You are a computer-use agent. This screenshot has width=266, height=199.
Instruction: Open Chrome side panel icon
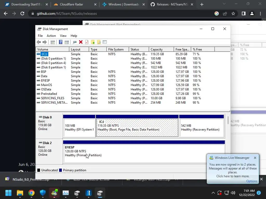pos(244,13)
